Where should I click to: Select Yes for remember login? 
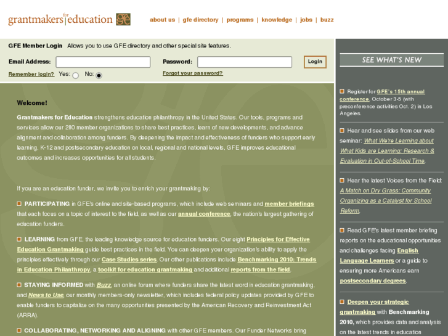(75, 75)
